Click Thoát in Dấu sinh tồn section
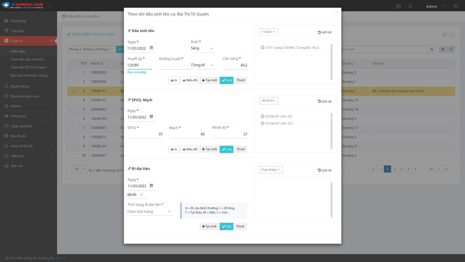 tap(240, 80)
